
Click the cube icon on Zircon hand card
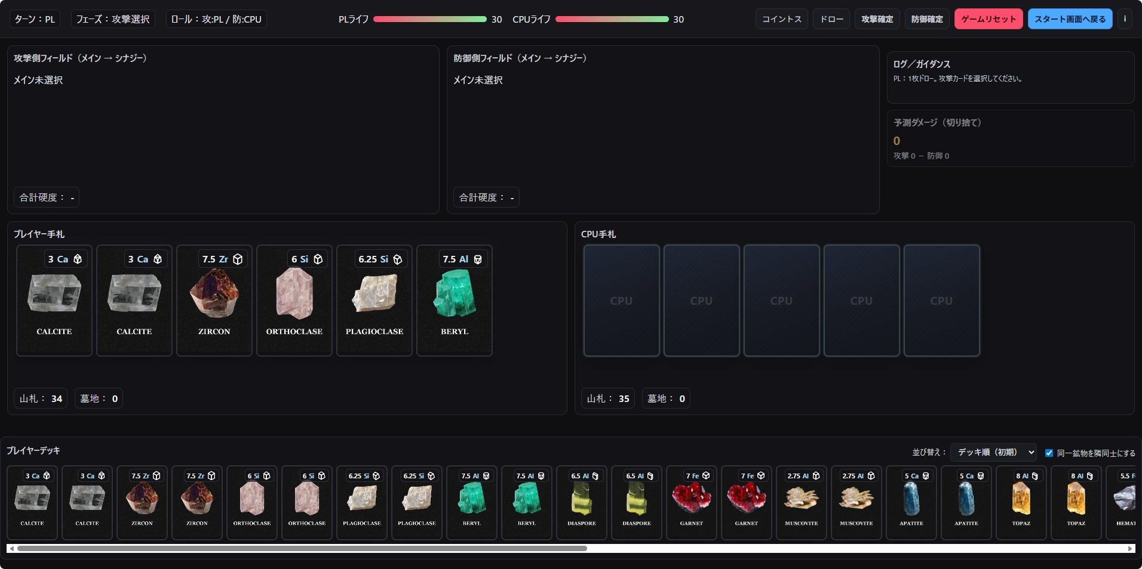pyautogui.click(x=238, y=259)
